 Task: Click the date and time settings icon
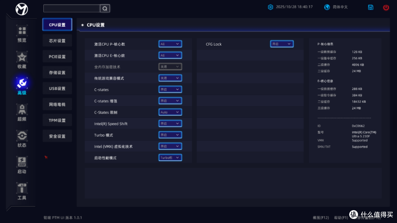click(271, 7)
